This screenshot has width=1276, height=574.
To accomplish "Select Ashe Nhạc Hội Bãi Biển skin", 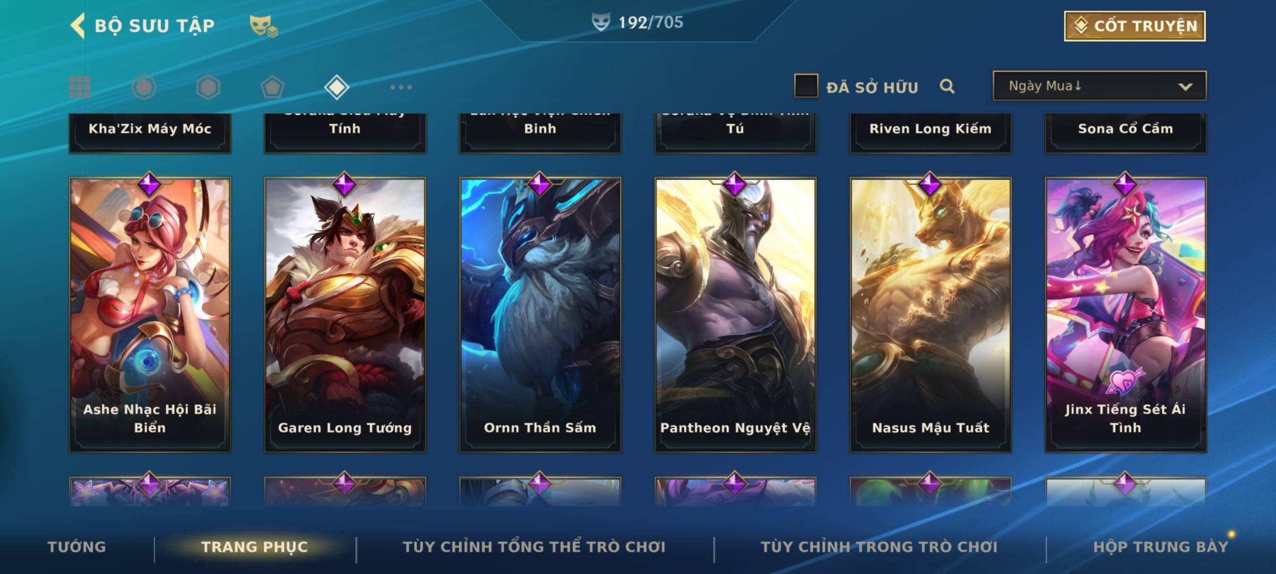I will (x=150, y=315).
